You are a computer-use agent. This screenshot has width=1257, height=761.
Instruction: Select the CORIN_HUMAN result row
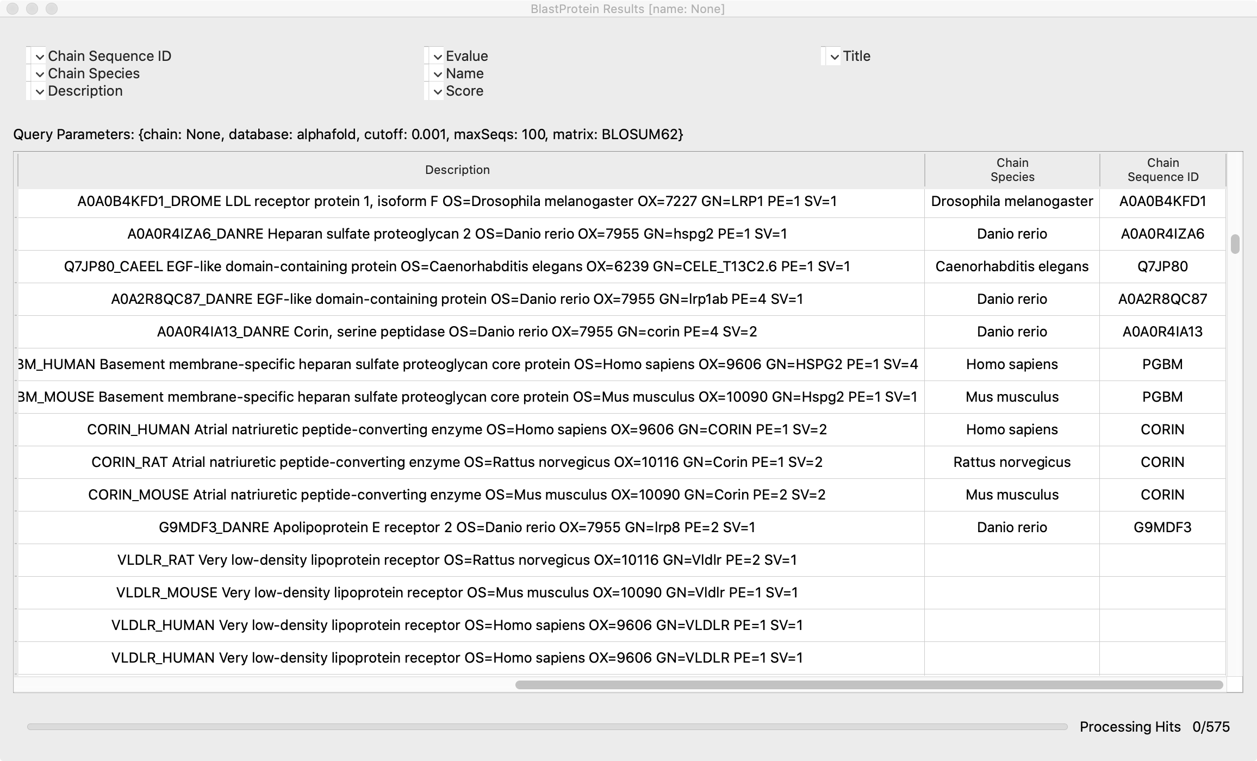(x=457, y=430)
